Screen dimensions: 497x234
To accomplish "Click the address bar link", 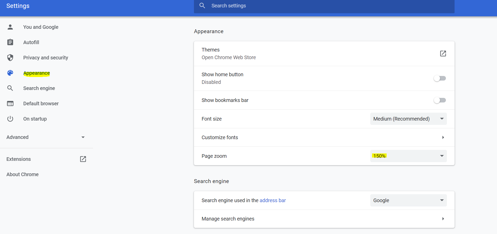I will pyautogui.click(x=273, y=200).
